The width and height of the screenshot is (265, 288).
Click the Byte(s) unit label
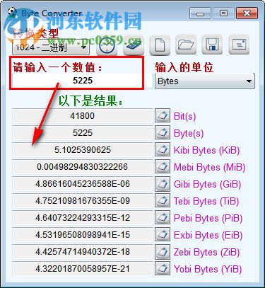(189, 134)
